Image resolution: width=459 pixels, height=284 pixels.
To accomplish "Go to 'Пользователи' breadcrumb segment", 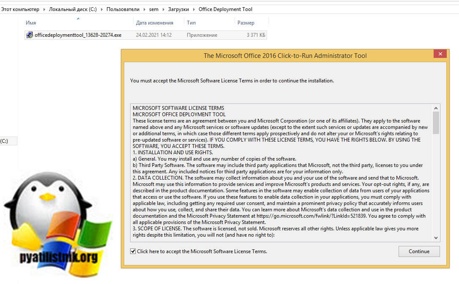I will tap(123, 9).
